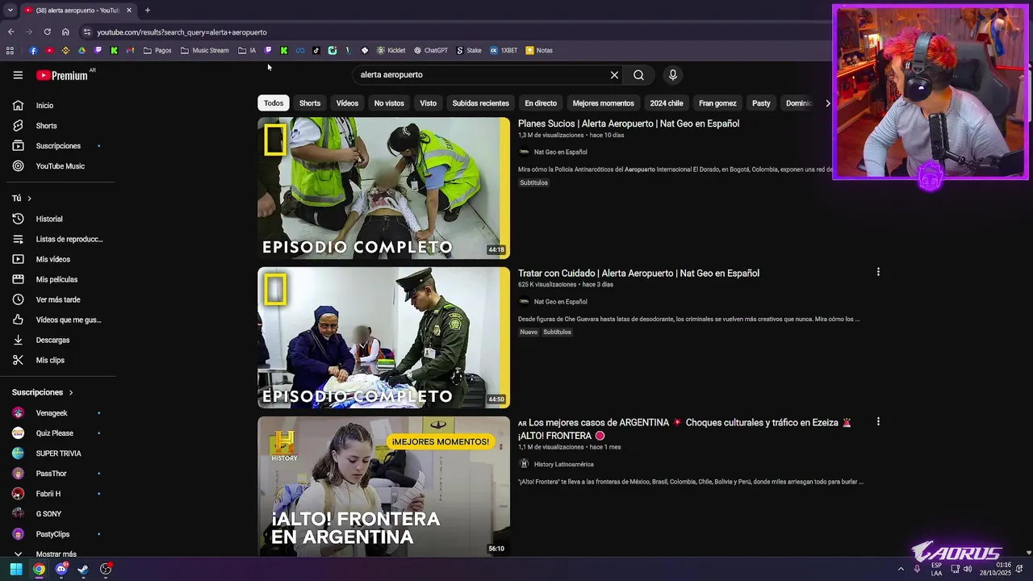Screen dimensions: 1033x581
Task: Reload the page with the browser refresh button
Action: point(47,32)
